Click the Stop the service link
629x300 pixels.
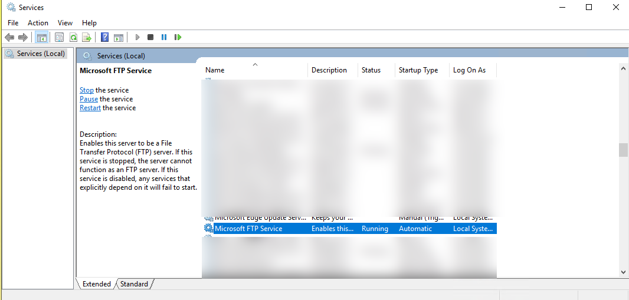click(87, 90)
